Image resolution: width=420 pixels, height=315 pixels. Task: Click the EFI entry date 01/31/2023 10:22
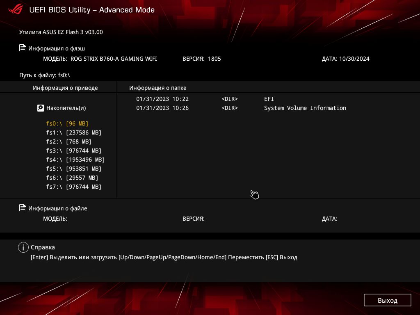[162, 99]
